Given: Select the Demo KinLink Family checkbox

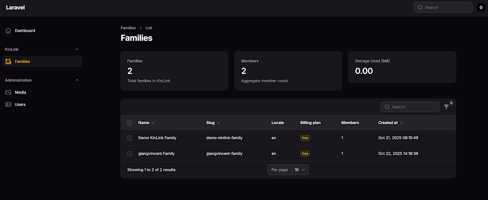Looking at the screenshot, I should tap(130, 138).
